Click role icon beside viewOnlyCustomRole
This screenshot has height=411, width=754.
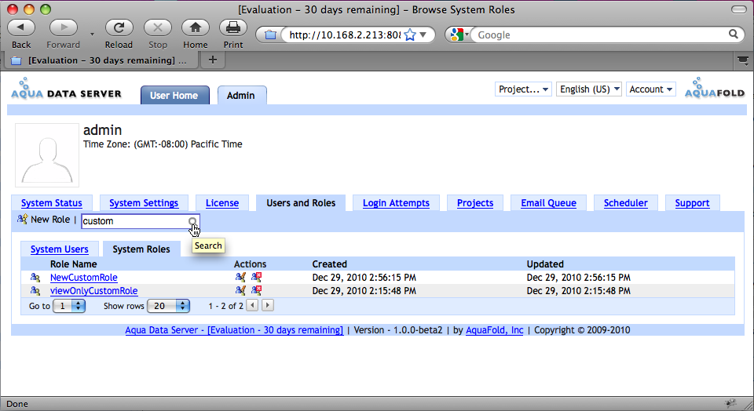point(35,291)
